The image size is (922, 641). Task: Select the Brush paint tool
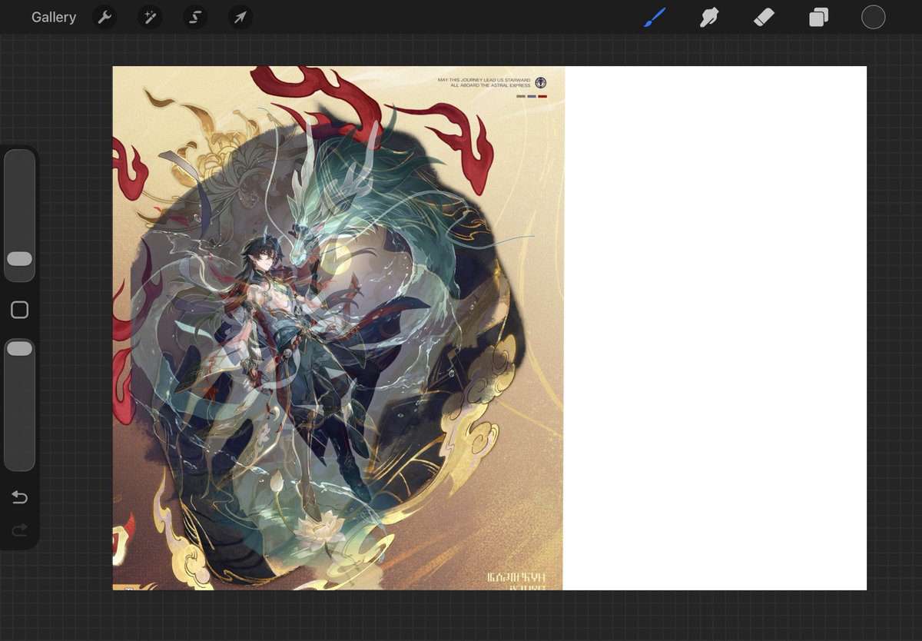tap(655, 17)
